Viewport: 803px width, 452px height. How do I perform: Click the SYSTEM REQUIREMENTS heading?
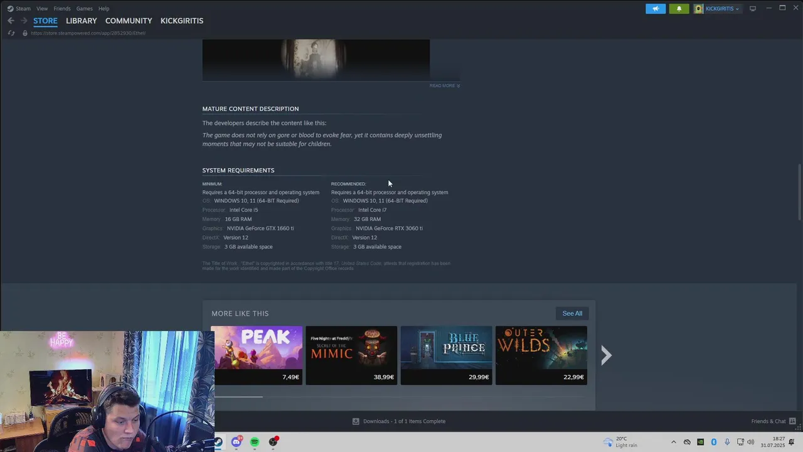coord(238,170)
